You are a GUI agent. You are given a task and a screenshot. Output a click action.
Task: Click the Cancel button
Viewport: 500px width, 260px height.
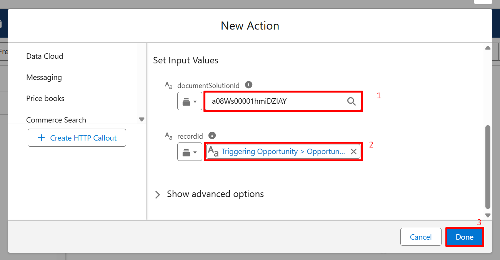pos(421,237)
